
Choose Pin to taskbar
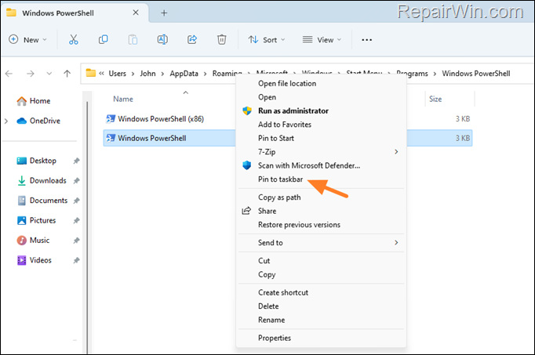point(280,179)
